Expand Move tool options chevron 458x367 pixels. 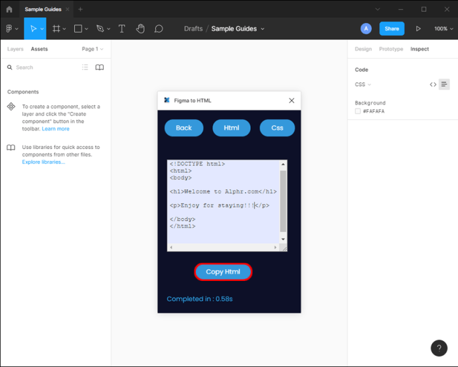pos(42,29)
